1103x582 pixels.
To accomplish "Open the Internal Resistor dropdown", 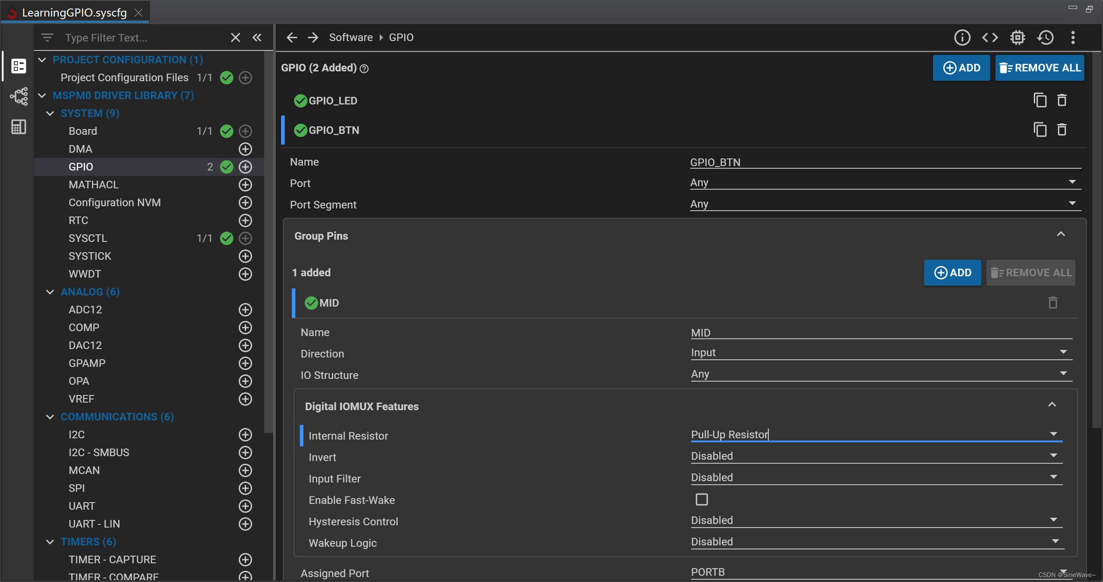I will [x=1053, y=434].
